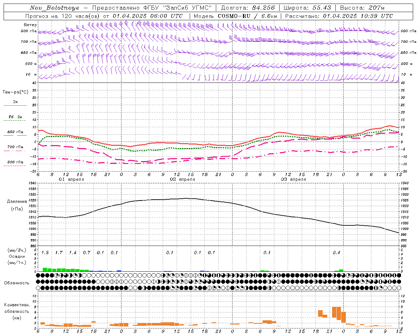Select the Давление panel label
418x334 pixels.
pos(17,202)
